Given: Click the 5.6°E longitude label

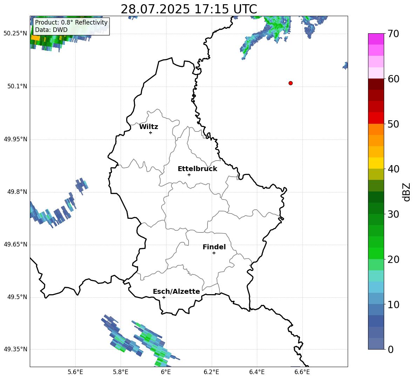Looking at the screenshot, I should tap(75, 372).
